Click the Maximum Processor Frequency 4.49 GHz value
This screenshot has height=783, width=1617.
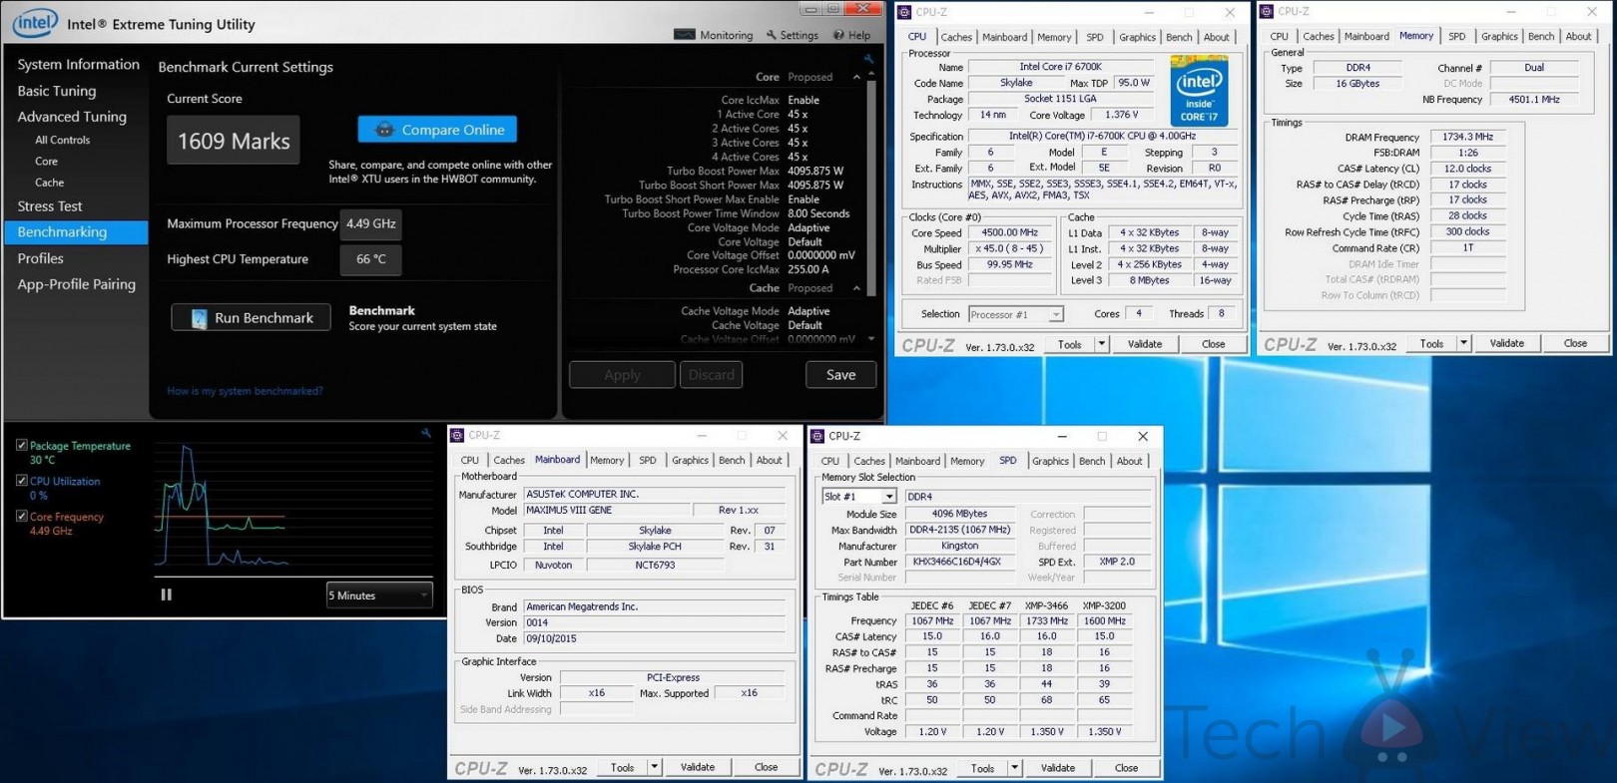tap(371, 223)
